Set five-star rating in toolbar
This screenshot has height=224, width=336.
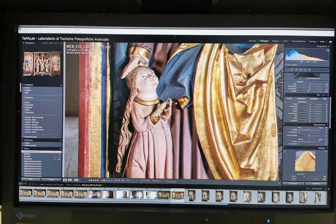pyautogui.click(x=98, y=180)
